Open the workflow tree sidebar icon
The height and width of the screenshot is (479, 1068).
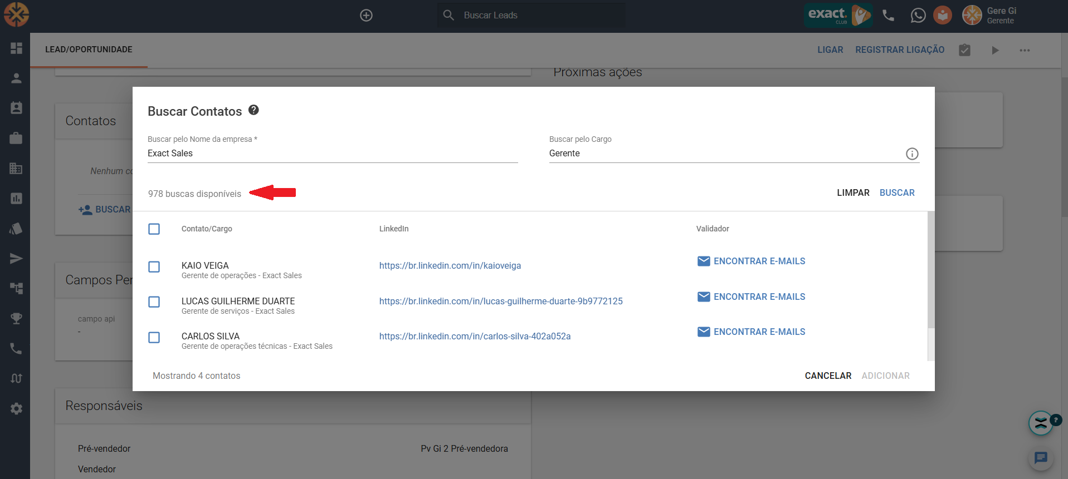(x=16, y=288)
